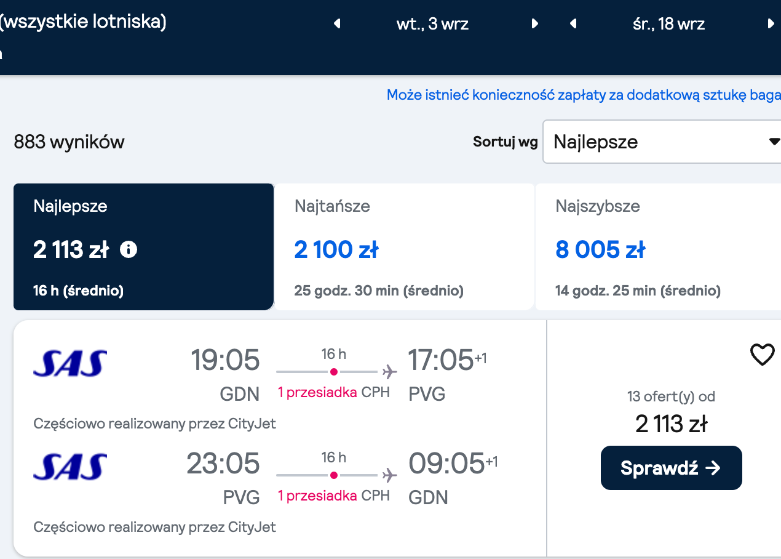The height and width of the screenshot is (559, 781).
Task: Open the Sortuj wg Najlepsze dropdown
Action: coord(663,142)
